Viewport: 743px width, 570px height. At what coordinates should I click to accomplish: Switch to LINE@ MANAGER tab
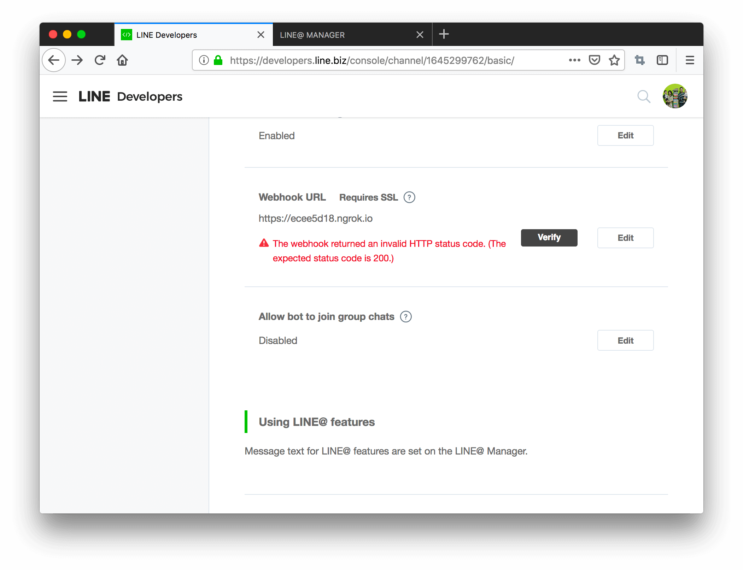352,35
